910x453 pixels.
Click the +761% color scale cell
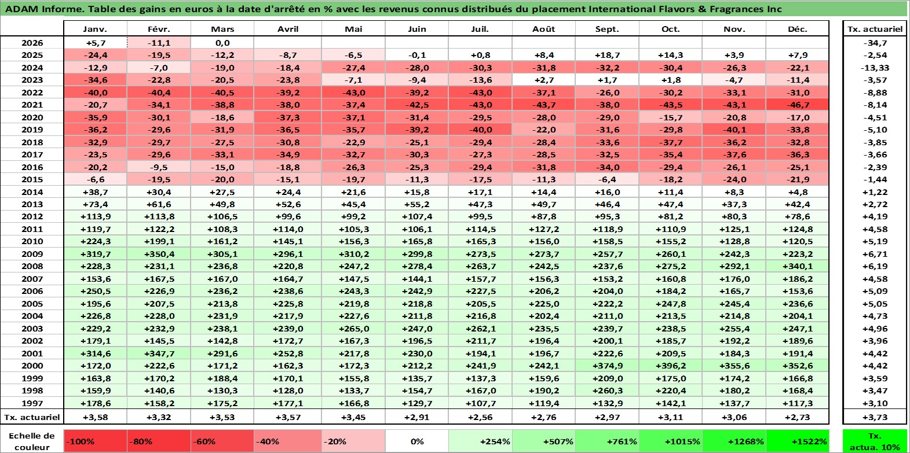pos(607,441)
